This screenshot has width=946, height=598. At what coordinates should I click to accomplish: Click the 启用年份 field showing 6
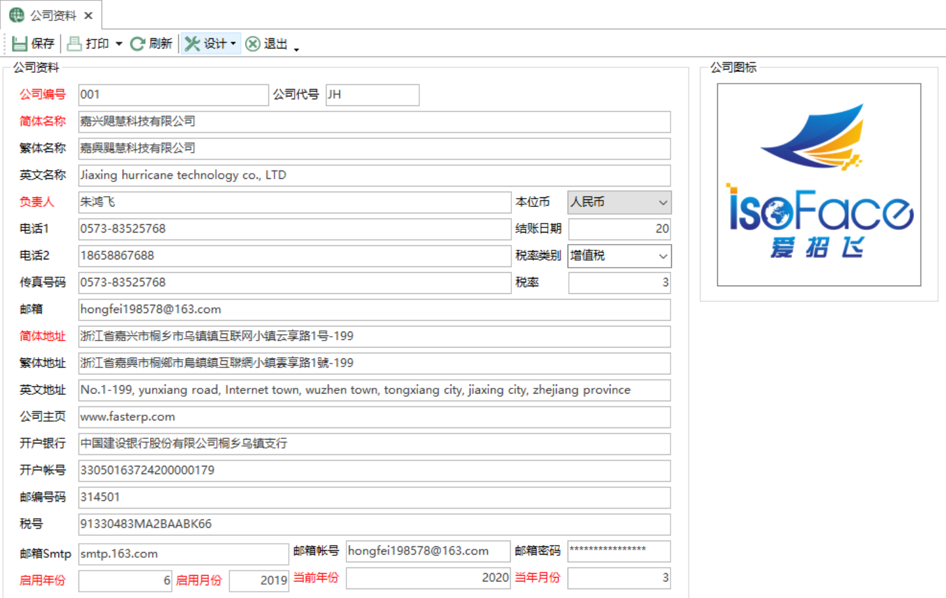pos(125,581)
